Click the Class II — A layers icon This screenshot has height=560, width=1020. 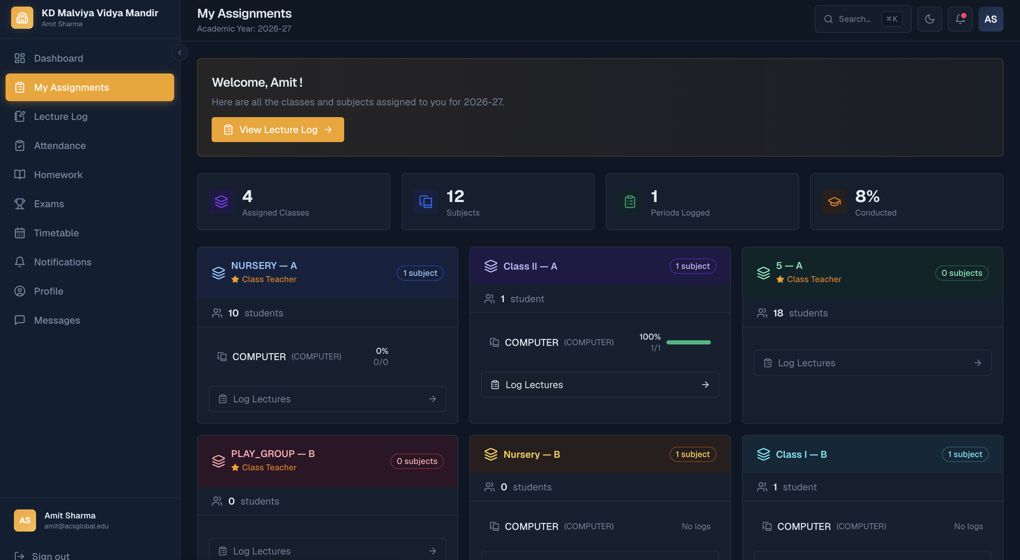coord(491,266)
